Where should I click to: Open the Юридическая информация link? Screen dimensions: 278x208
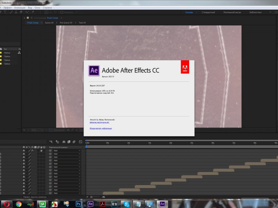(101, 128)
